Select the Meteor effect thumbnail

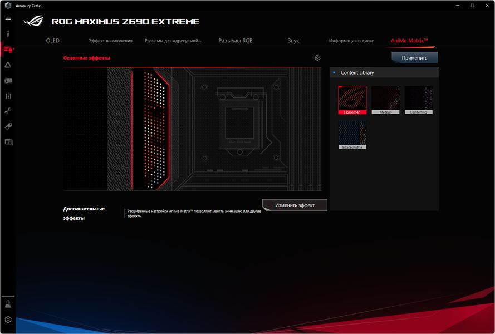tap(385, 100)
